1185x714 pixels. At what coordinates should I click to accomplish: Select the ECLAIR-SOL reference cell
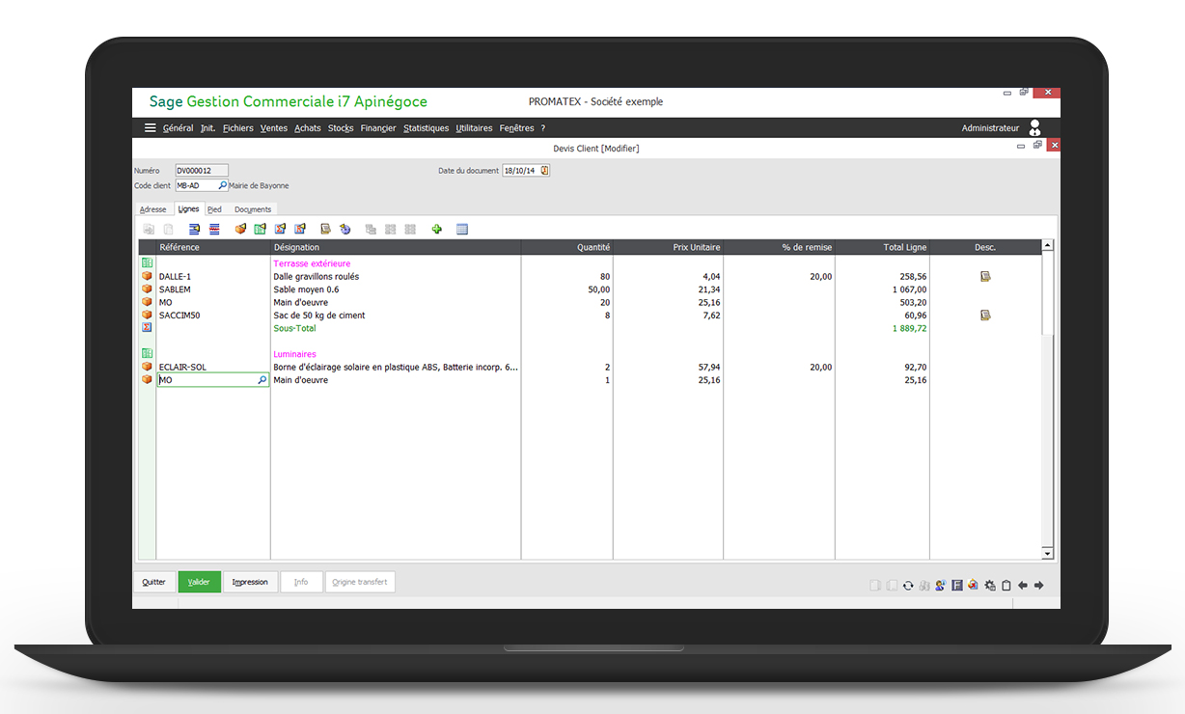(x=213, y=367)
